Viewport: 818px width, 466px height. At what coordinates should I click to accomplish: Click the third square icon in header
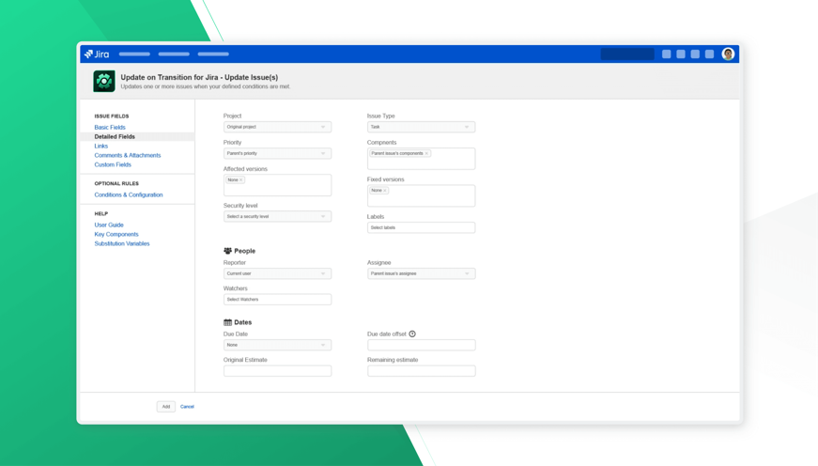[x=695, y=54]
